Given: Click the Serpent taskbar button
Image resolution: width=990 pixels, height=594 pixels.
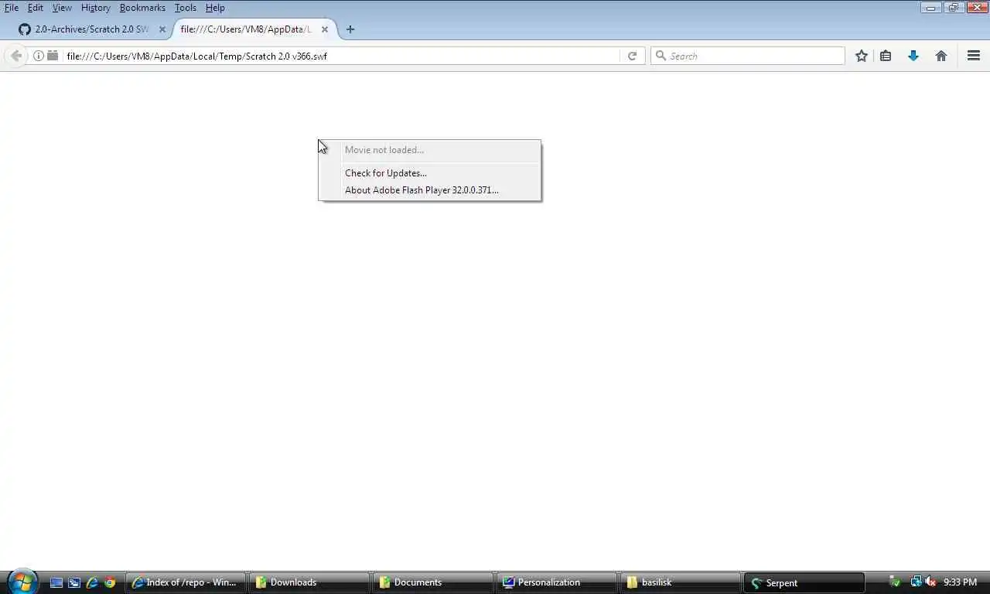Looking at the screenshot, I should (804, 582).
